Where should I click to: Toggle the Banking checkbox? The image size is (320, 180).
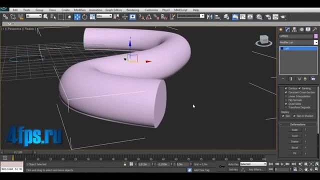299,88
